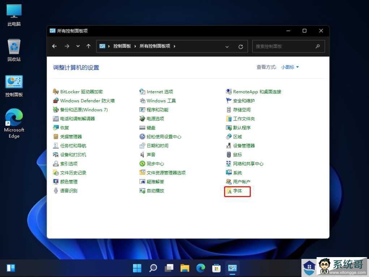The image size is (369, 277).
Task: Open the 电源选项 icon
Action: click(142, 119)
